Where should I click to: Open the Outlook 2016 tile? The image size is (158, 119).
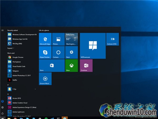pyautogui.click(x=112, y=39)
